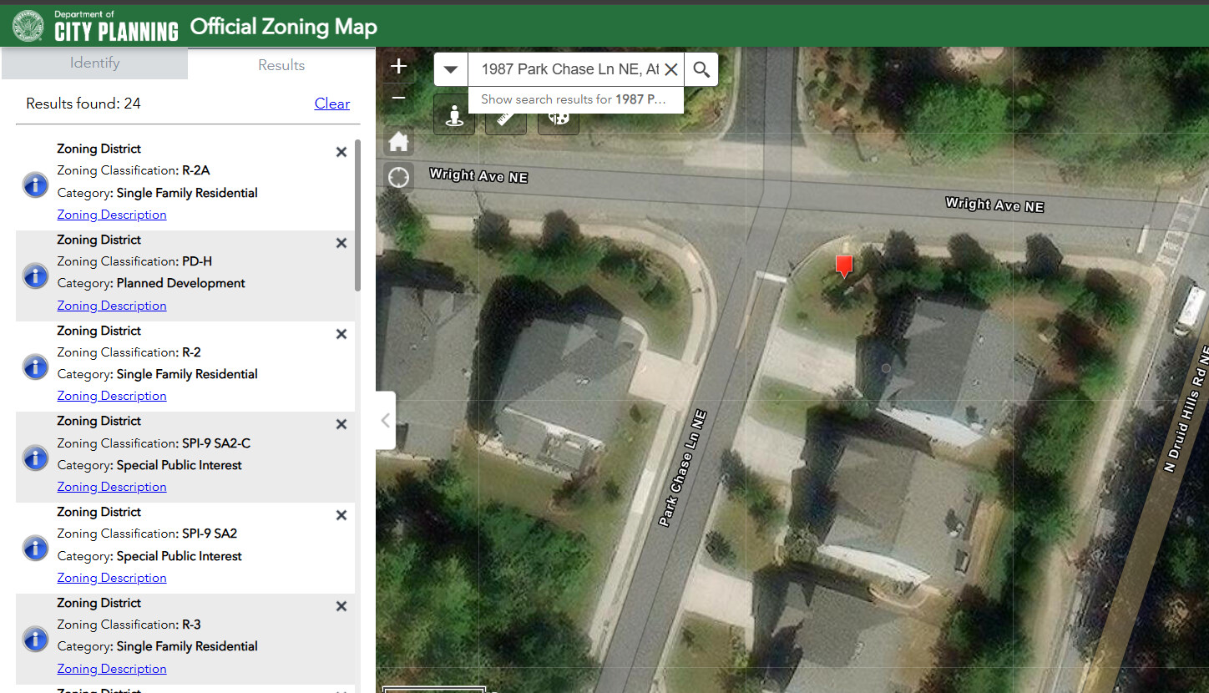Click the 'Official Zoning Map' title
This screenshot has width=1209, height=693.
[x=284, y=27]
